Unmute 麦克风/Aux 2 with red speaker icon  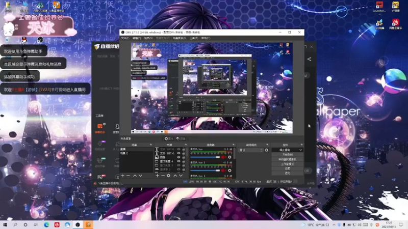coord(223,170)
